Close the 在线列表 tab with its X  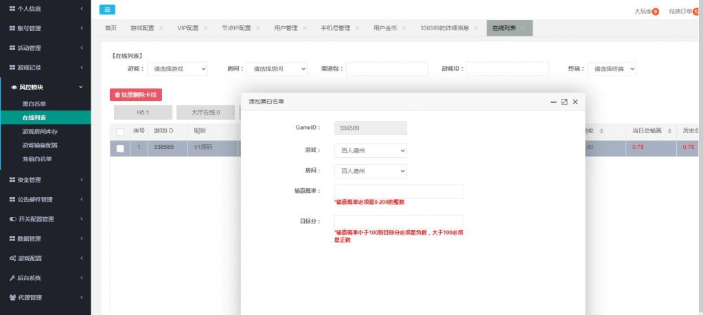(x=523, y=28)
